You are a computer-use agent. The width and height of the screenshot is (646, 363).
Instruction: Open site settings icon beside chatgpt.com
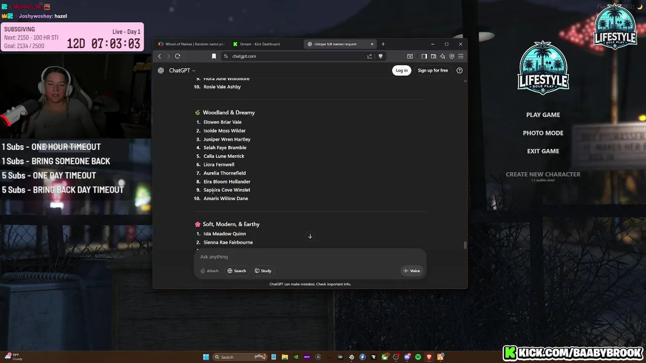click(226, 56)
